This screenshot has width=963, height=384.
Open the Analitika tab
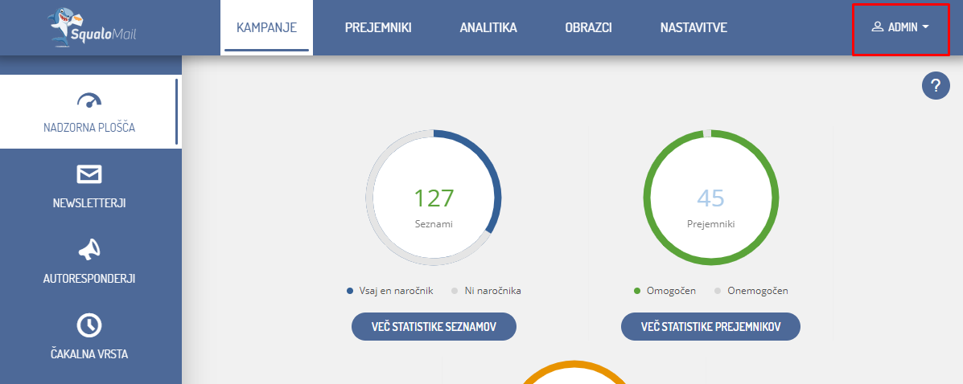(488, 27)
